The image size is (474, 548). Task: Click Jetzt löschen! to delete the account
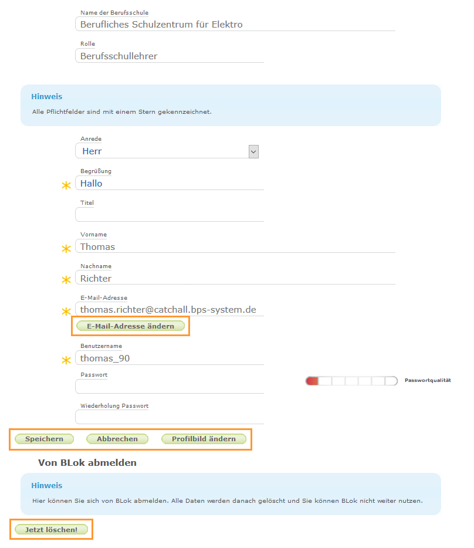(50, 529)
